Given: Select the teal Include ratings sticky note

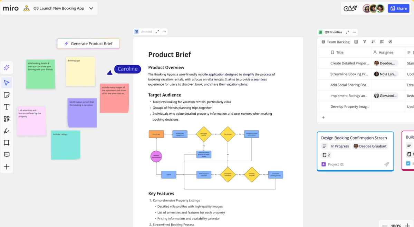Looking at the screenshot, I should click(66, 145).
